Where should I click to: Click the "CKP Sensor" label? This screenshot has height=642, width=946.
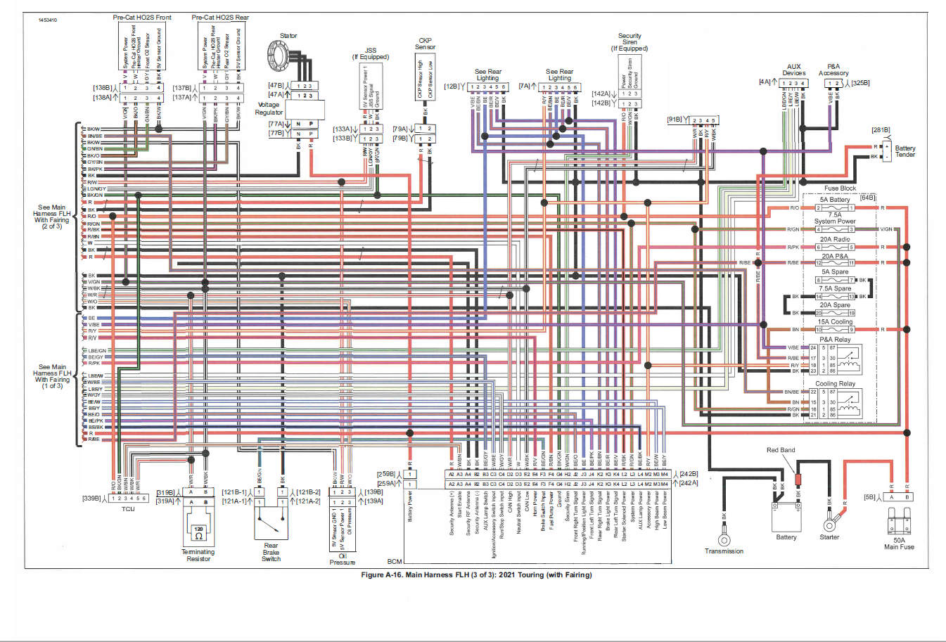pos(425,44)
